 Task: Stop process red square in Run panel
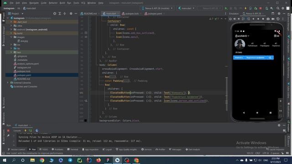[8, 131]
